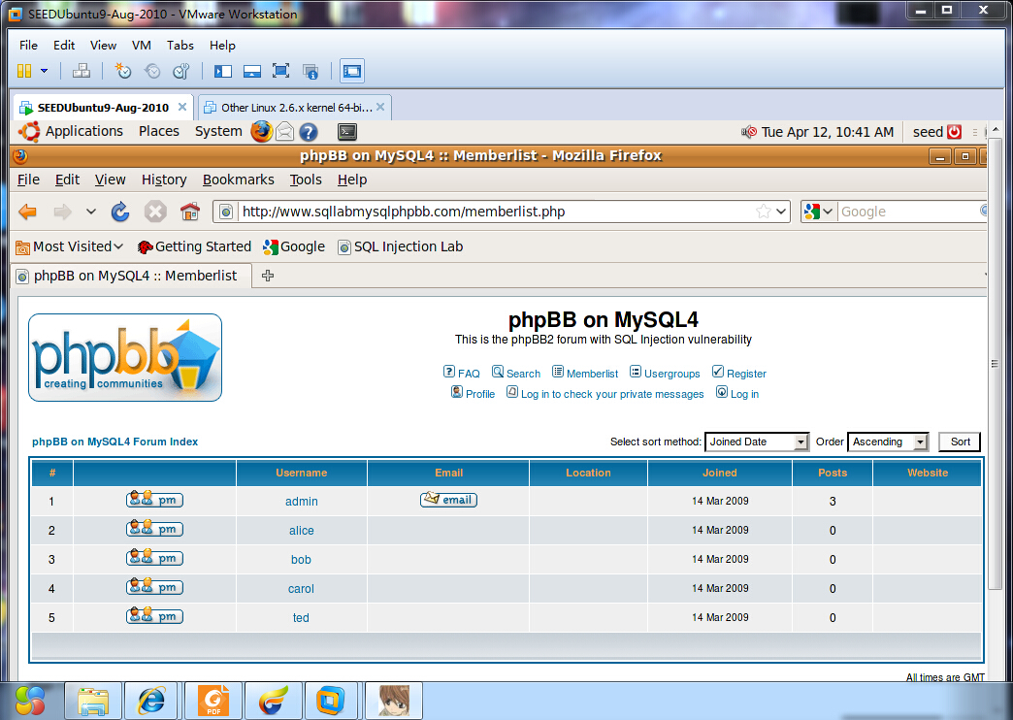The width and height of the screenshot is (1013, 720).
Task: Open the Ascending order dropdown
Action: (888, 442)
